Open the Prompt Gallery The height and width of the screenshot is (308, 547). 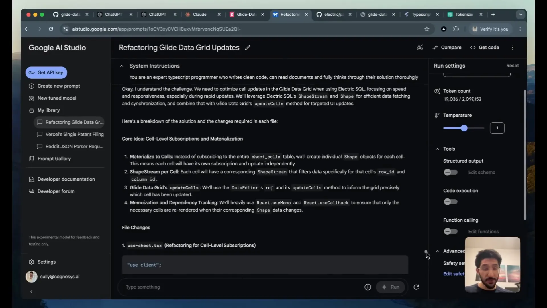point(50,159)
